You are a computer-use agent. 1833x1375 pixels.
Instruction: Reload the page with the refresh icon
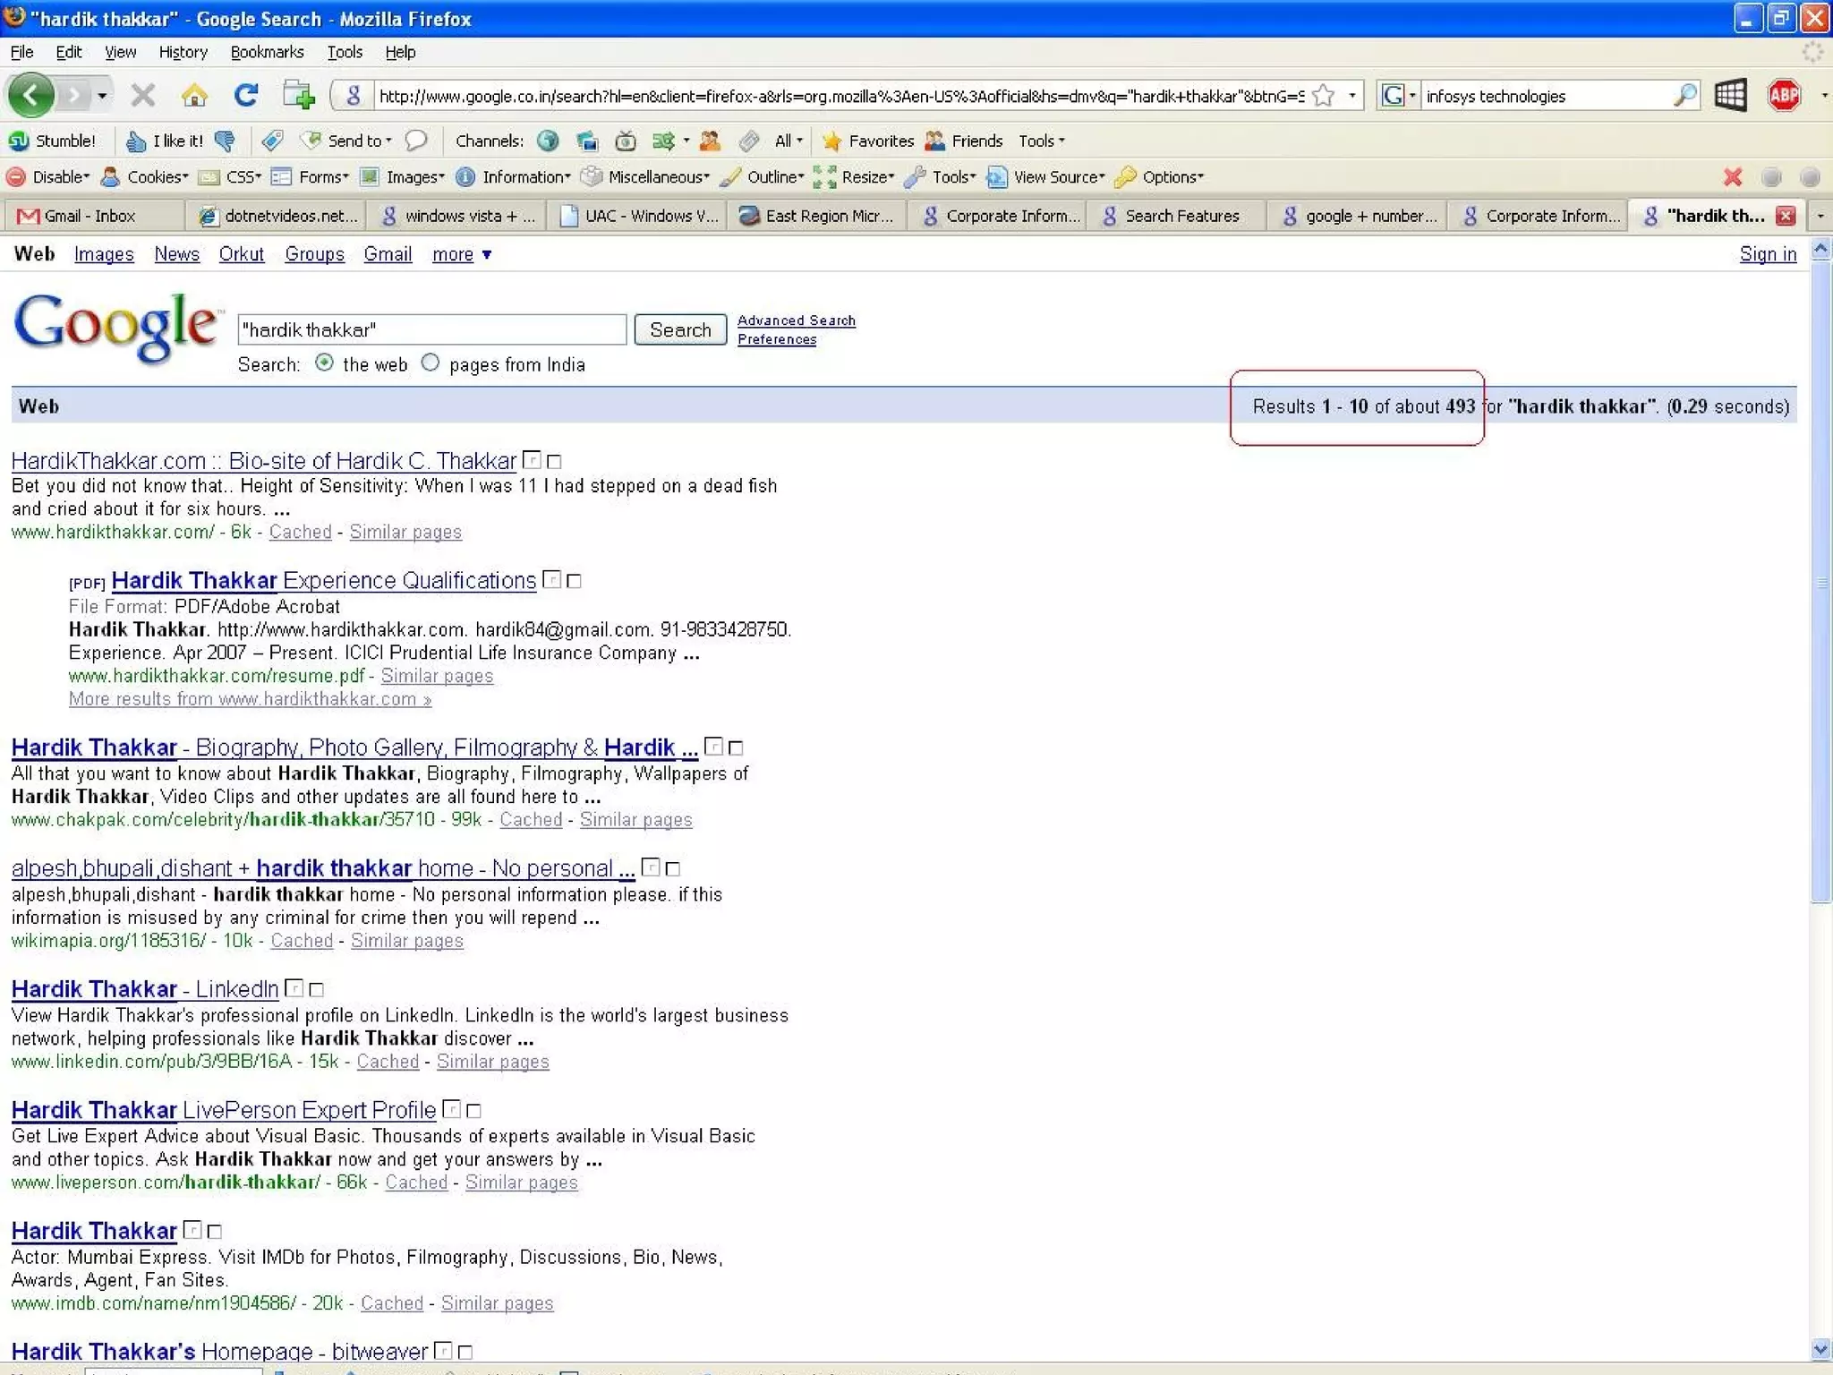(246, 95)
